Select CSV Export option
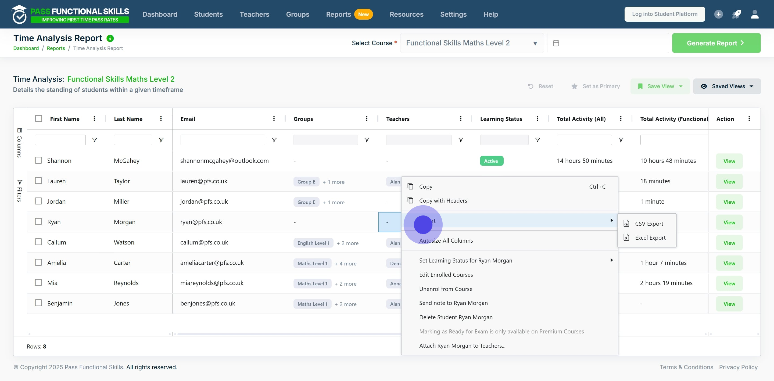This screenshot has width=774, height=381. tap(649, 224)
